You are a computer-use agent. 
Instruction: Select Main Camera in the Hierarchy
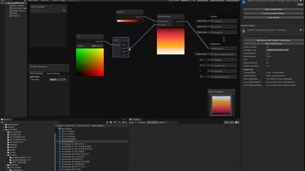(18, 6)
